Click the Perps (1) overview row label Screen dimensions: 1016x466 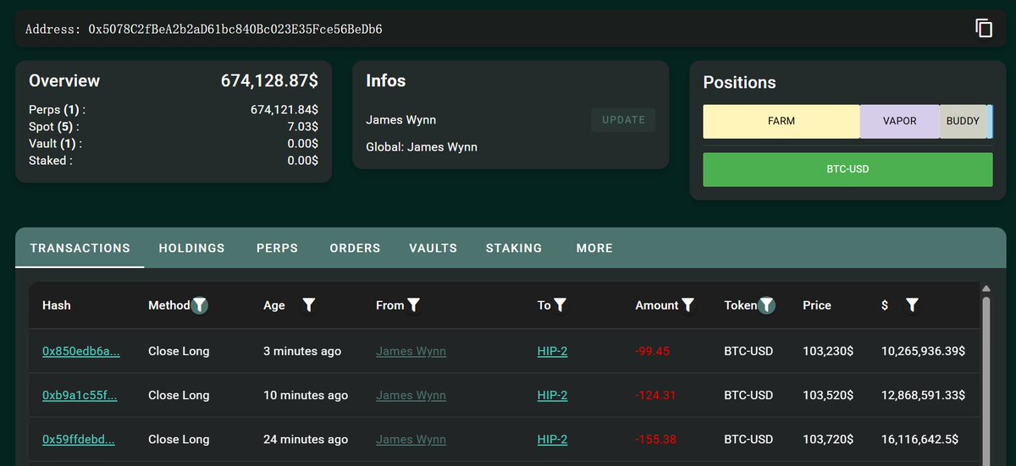[x=57, y=110]
